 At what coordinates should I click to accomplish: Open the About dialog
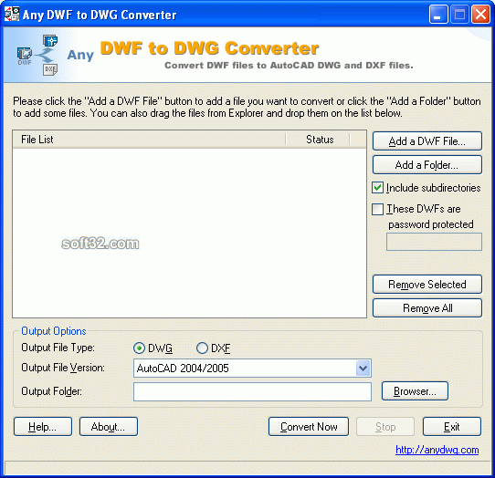pos(109,427)
